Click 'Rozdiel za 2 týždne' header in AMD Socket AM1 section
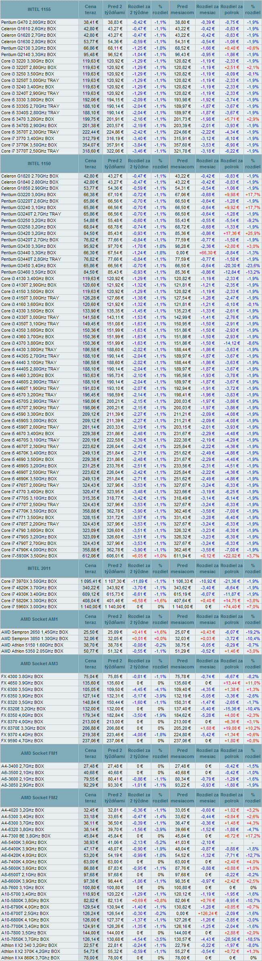The height and width of the screenshot is (961, 262). point(139,619)
